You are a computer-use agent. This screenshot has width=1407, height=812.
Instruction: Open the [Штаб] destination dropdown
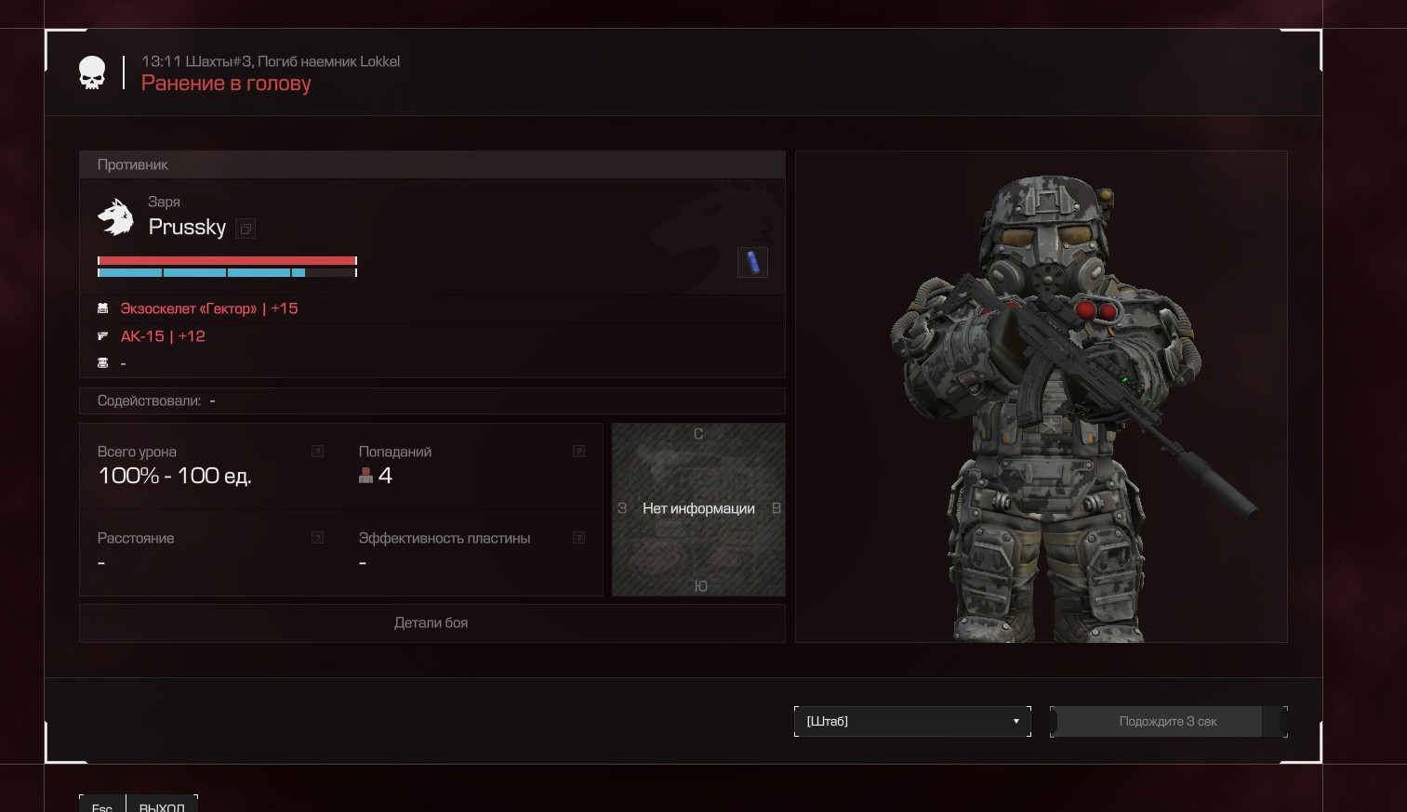pyautogui.click(x=912, y=721)
